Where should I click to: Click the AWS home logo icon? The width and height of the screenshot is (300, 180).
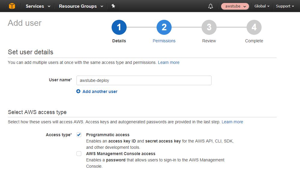click(x=12, y=6)
